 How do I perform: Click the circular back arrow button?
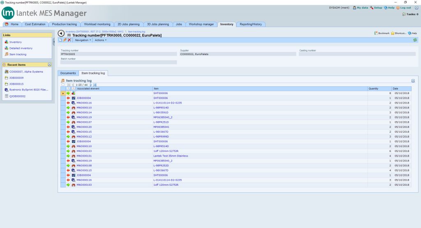click(61, 33)
